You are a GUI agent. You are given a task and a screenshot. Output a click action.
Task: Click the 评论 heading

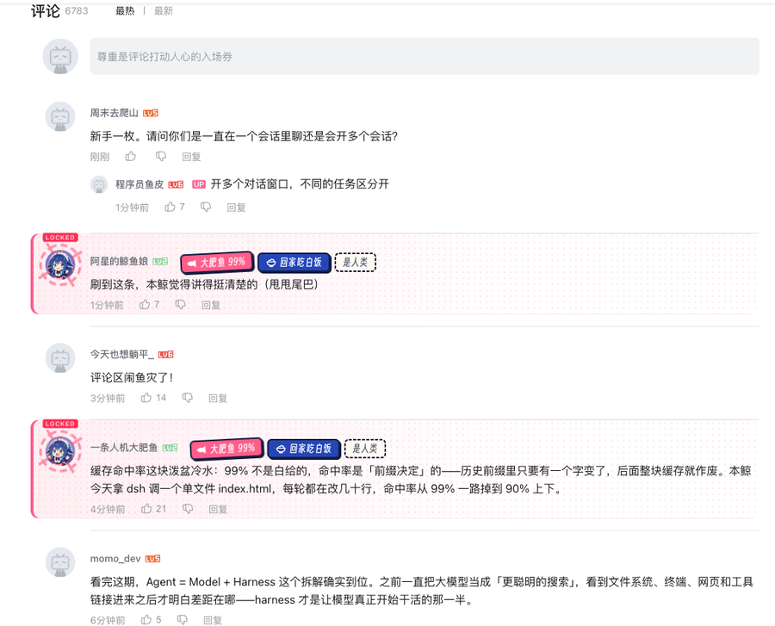tap(46, 11)
